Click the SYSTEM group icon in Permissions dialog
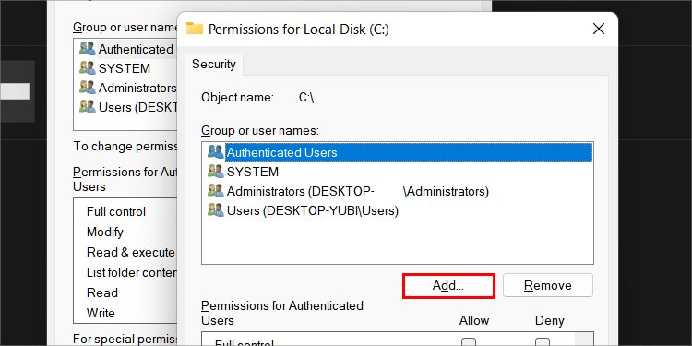692x346 pixels. click(215, 172)
